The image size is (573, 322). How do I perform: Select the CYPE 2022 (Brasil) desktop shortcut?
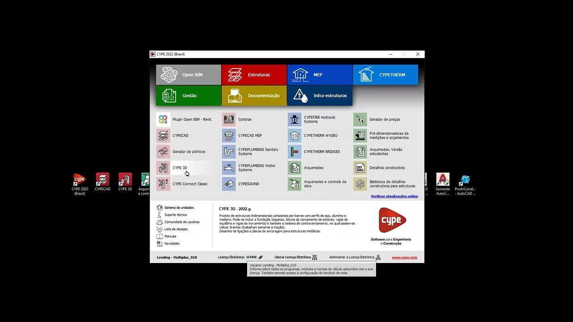point(80,184)
